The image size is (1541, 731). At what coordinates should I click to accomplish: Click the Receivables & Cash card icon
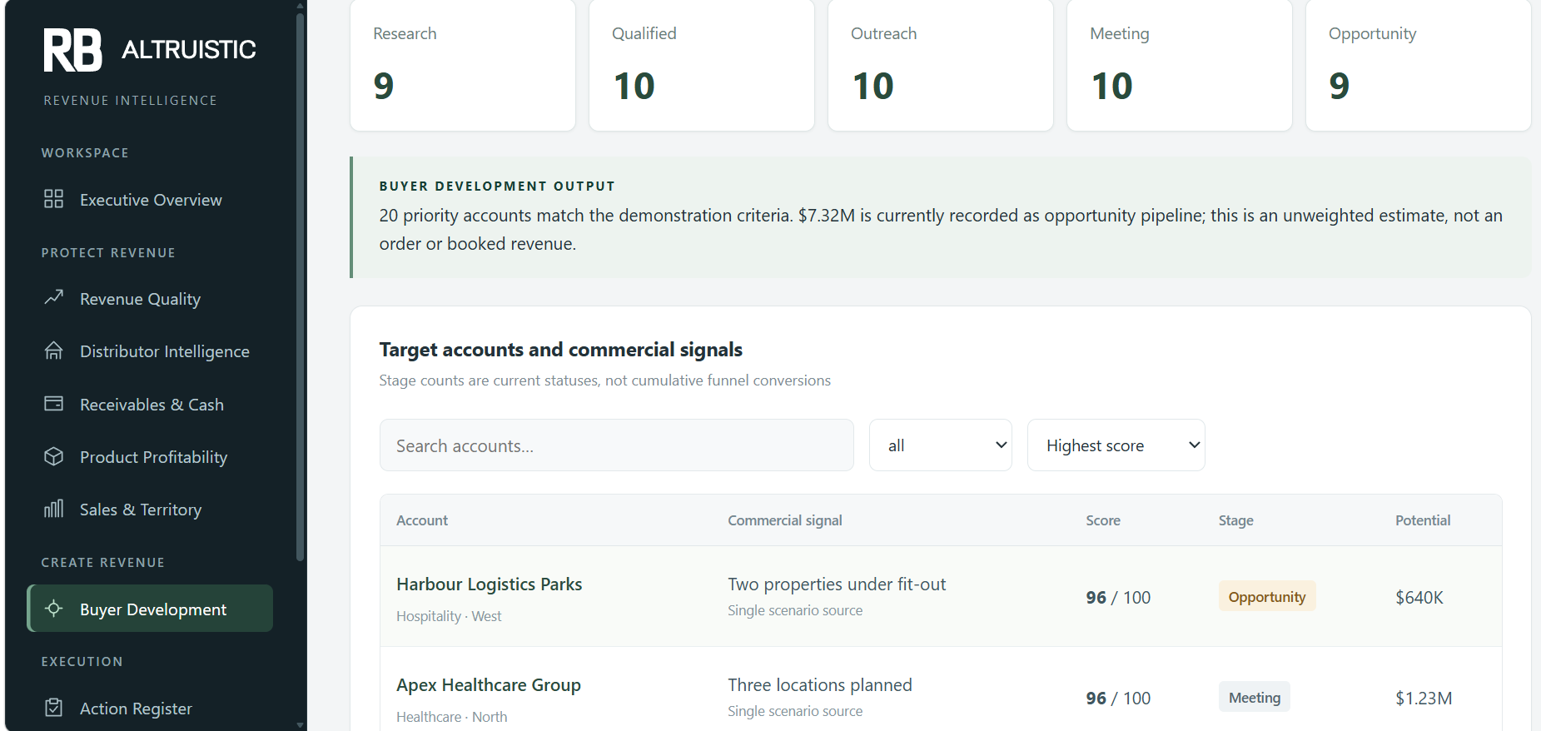[x=54, y=404]
